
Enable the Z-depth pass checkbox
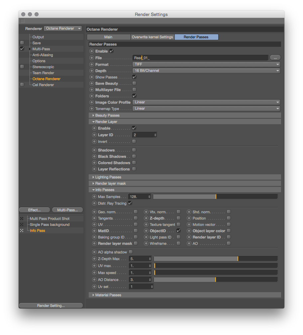coord(178,218)
